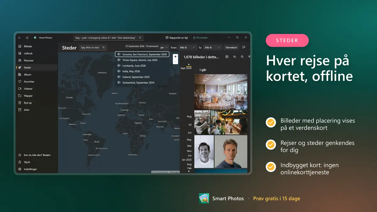Open the dinner party toast photo

tap(229, 122)
